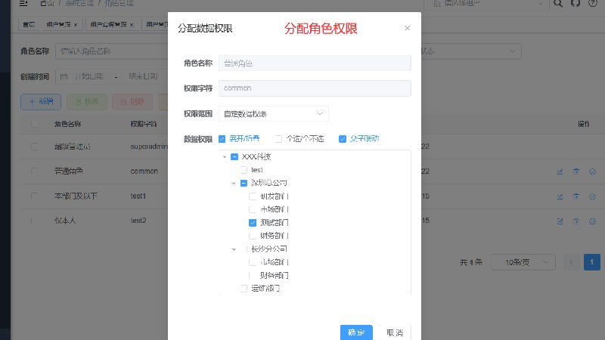This screenshot has width=605, height=340.
Task: Close the 分配数据权限 dialog with X
Action: [x=407, y=28]
